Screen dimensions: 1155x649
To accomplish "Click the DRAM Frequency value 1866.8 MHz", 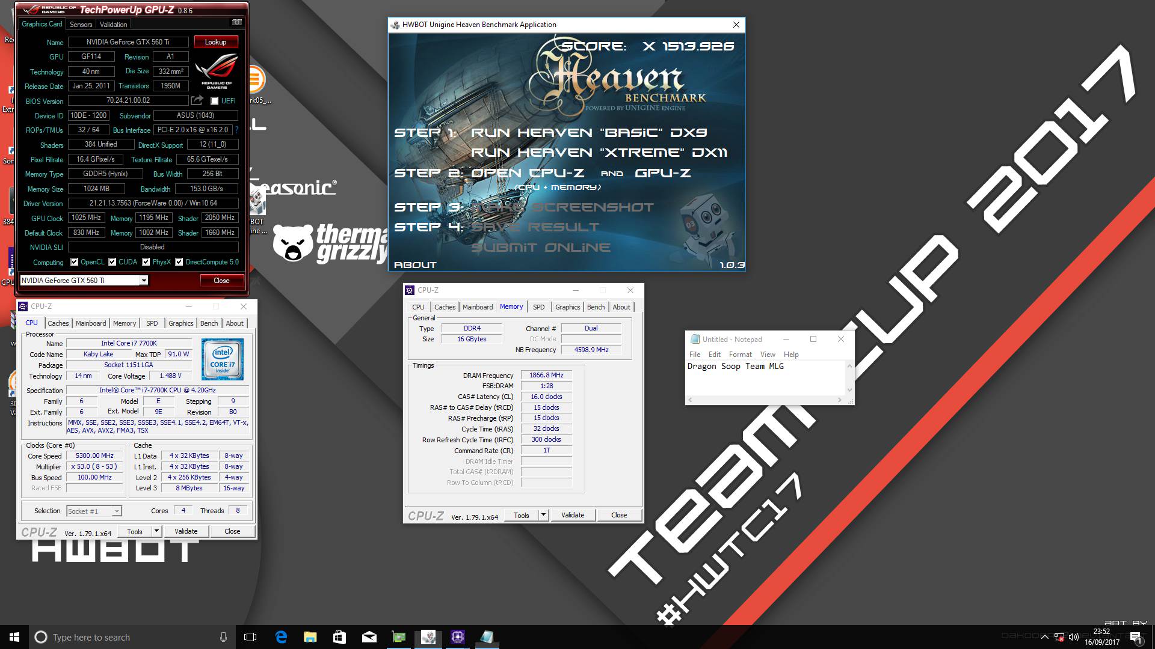I will [546, 375].
